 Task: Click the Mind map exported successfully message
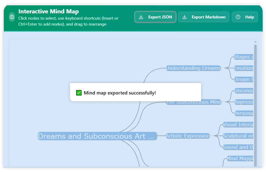[120, 93]
